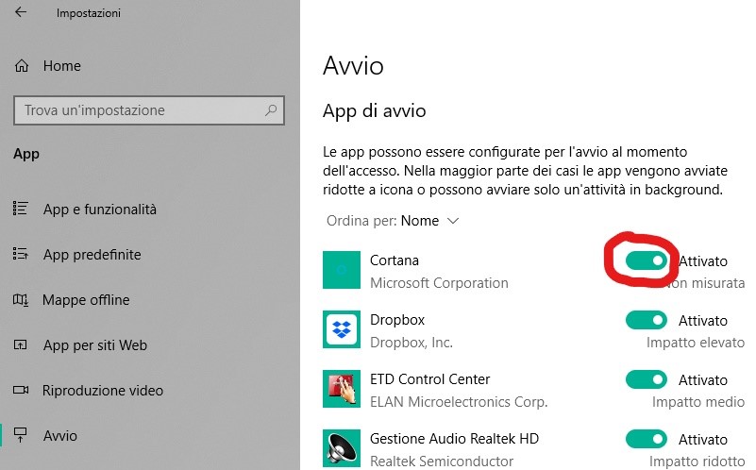Click ELAN Microelectronics Corp. publisher text
Screen dimensions: 756x470
tap(459, 402)
